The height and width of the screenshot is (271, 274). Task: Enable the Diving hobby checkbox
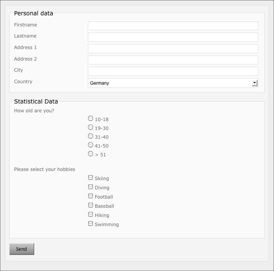pyautogui.click(x=91, y=187)
